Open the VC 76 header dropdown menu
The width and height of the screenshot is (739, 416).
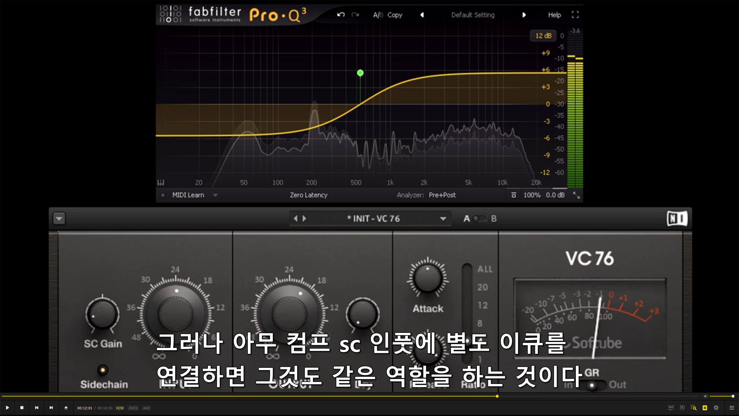tap(59, 219)
